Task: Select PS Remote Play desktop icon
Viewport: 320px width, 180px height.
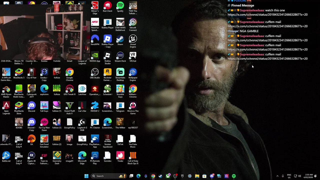Action: [x=95, y=158]
